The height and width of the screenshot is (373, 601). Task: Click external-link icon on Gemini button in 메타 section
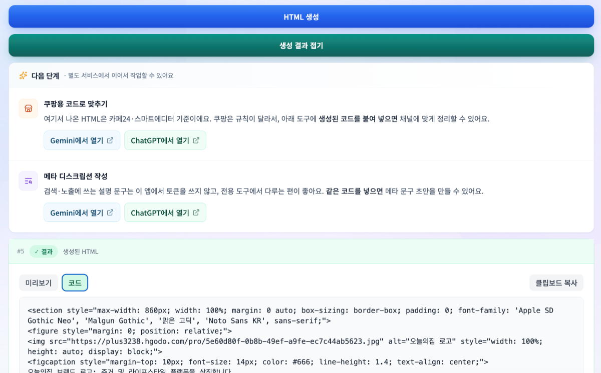point(110,213)
